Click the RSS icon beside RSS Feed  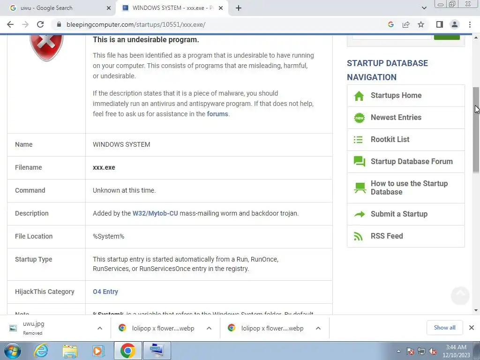(x=358, y=236)
